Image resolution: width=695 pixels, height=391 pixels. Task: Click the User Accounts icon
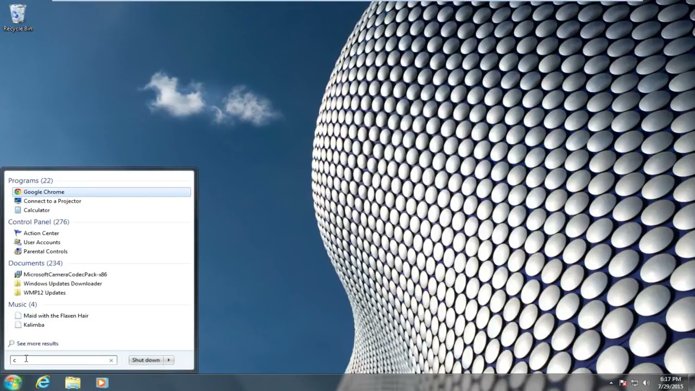pyautogui.click(x=18, y=242)
